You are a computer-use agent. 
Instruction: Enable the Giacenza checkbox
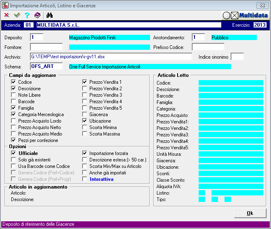[85, 114]
